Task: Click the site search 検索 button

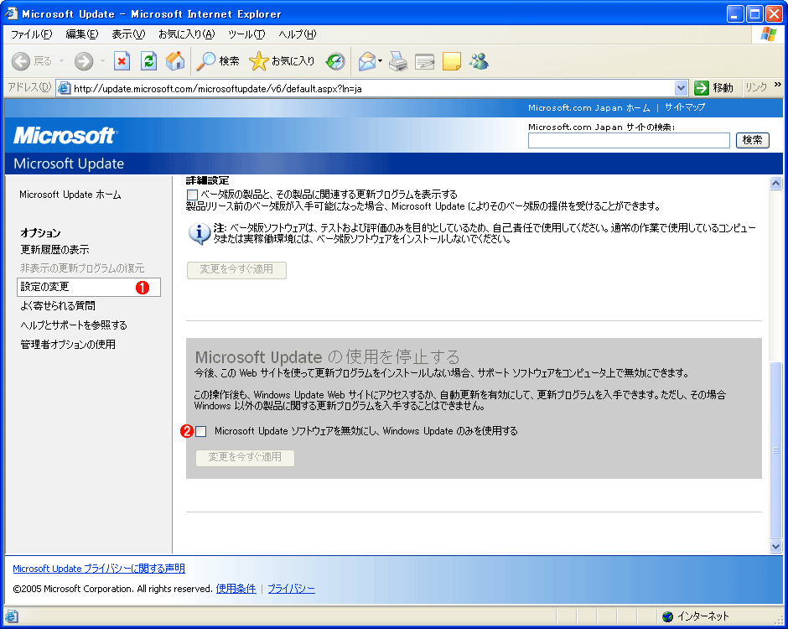Action: pos(752,140)
